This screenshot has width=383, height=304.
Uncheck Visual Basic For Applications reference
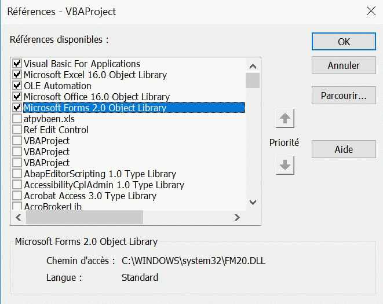17,64
